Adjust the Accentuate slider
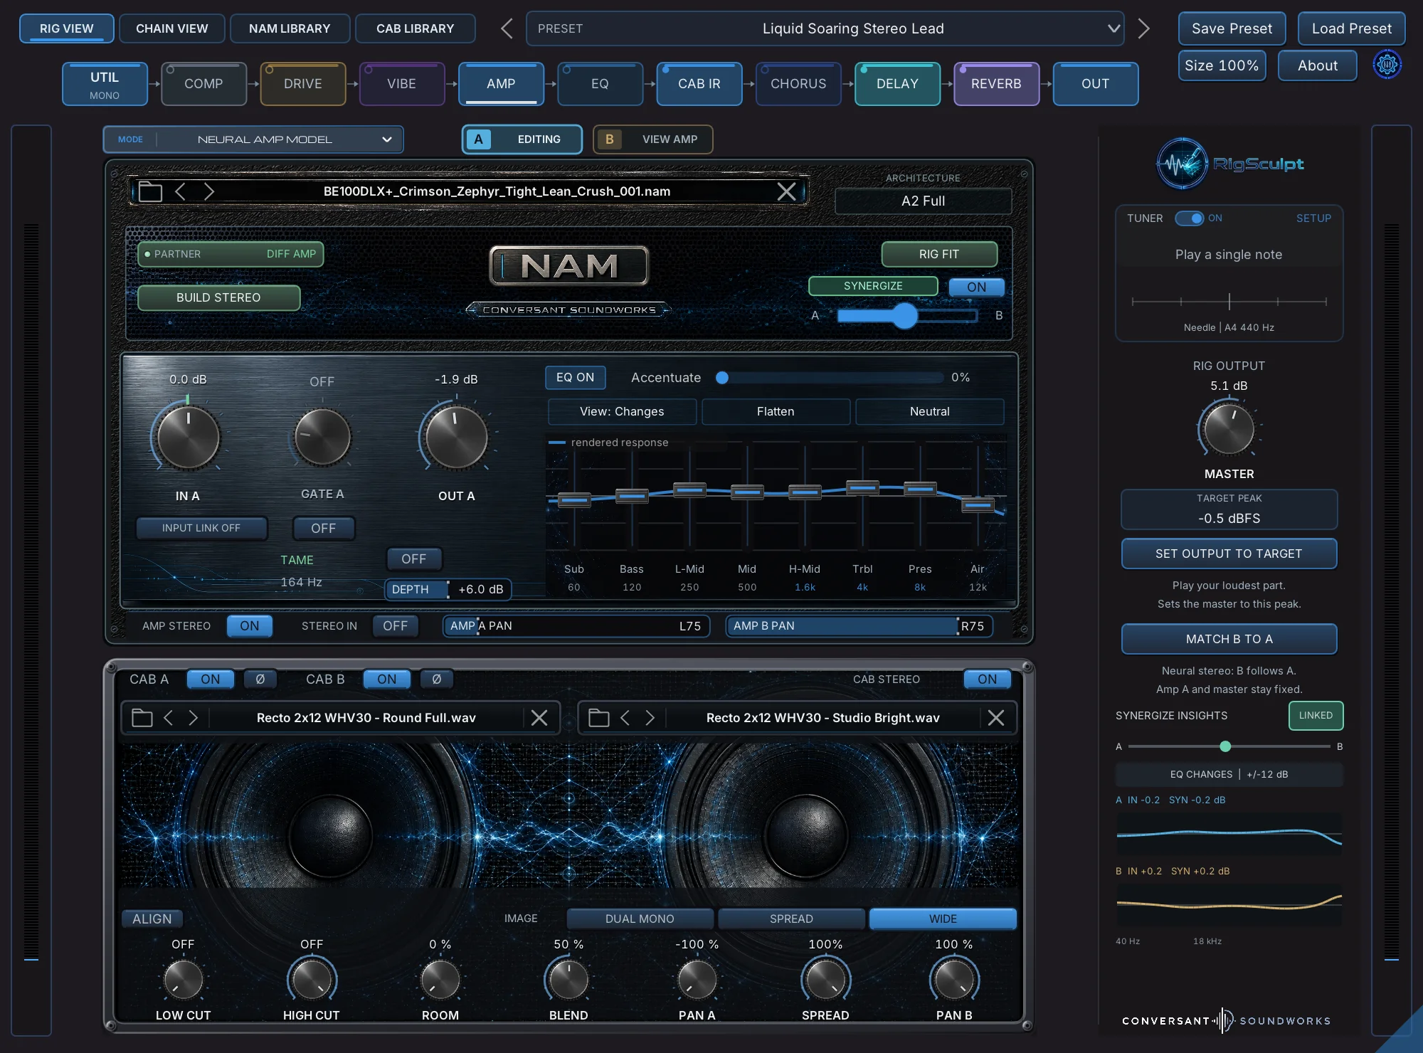This screenshot has width=1423, height=1053. pyautogui.click(x=831, y=378)
